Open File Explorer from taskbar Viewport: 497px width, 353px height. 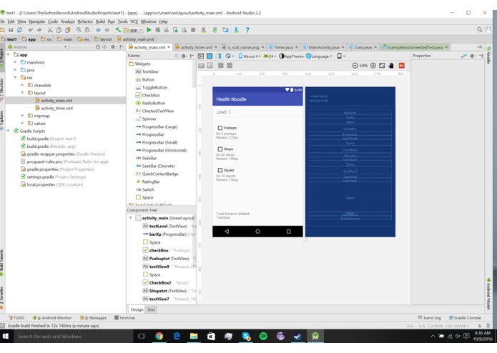(194, 337)
